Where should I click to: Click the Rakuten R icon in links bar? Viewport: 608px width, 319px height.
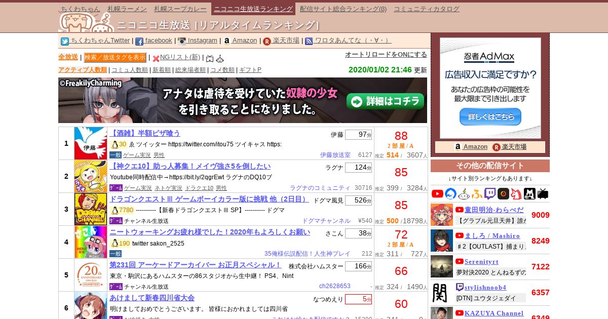(267, 42)
